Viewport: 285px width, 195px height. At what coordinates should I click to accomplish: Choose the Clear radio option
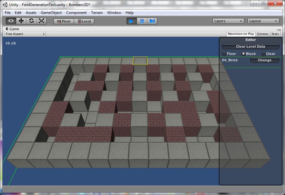[263, 54]
